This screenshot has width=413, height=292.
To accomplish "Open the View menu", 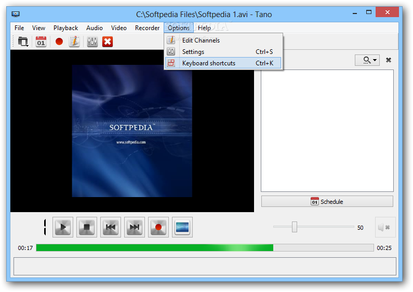I will click(38, 28).
